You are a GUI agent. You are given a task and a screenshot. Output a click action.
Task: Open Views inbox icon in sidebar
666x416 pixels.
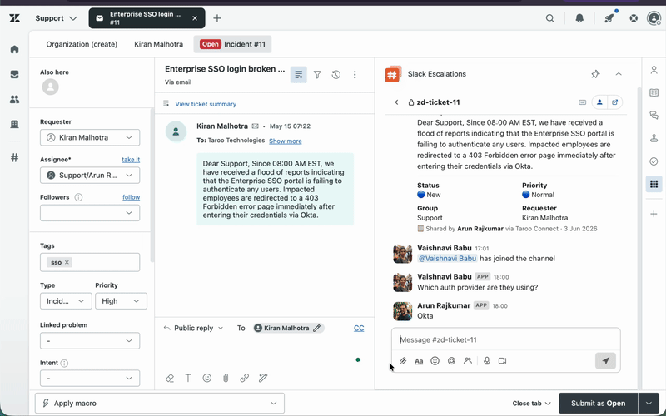[14, 74]
